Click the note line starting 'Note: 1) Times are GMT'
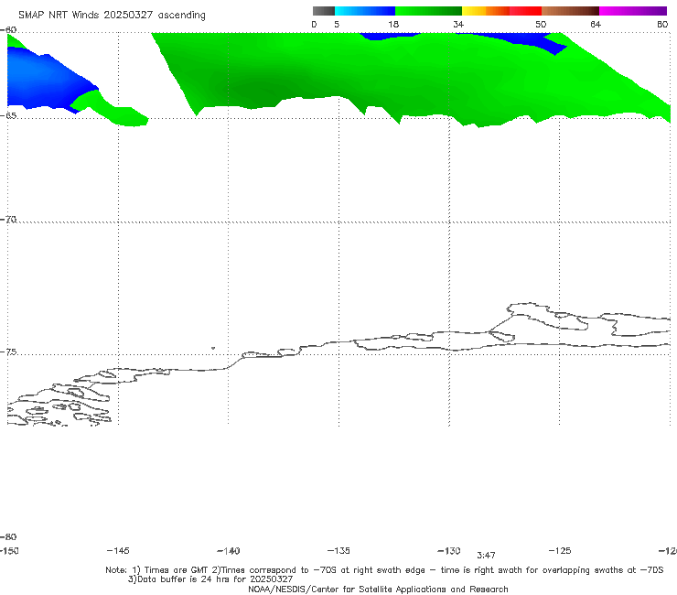Screen dimensions: 677x595 click(384, 570)
